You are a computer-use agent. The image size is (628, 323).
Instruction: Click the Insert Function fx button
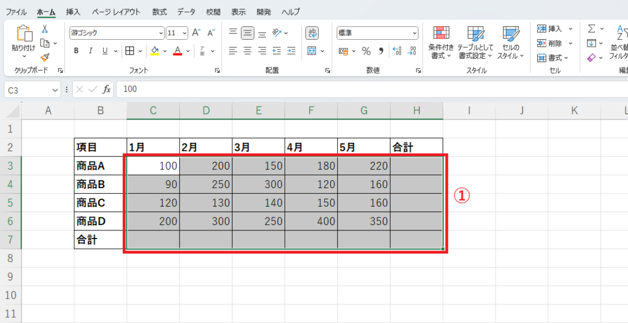tap(107, 89)
